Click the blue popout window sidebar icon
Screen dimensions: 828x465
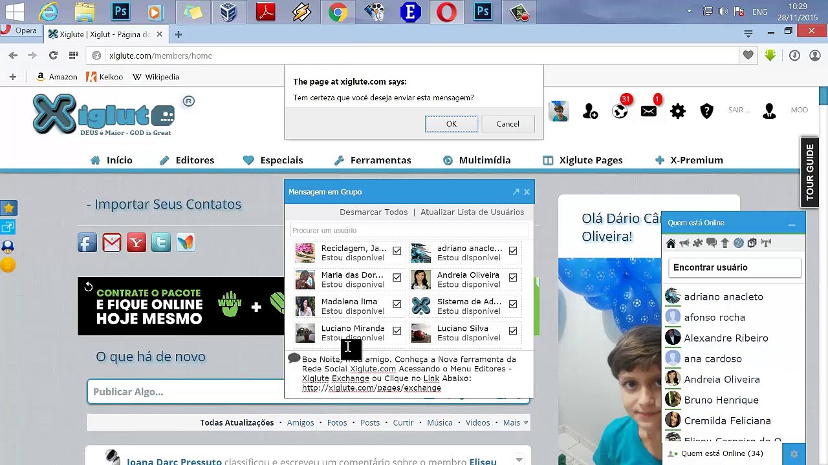point(8,227)
